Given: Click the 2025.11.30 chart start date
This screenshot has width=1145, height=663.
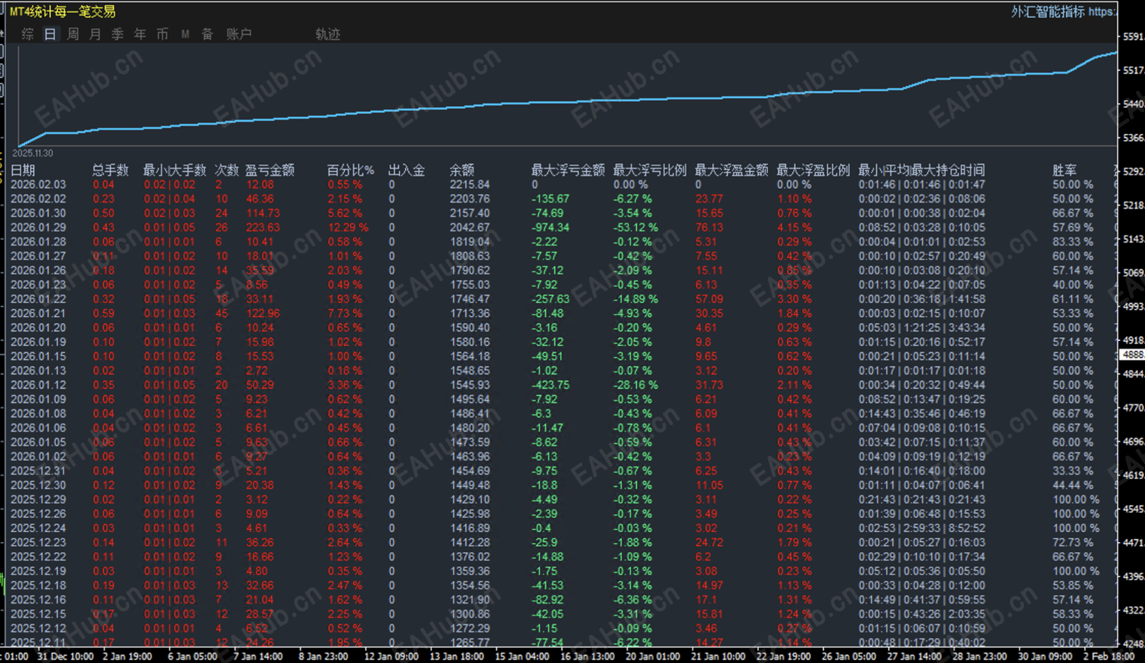Looking at the screenshot, I should (32, 153).
